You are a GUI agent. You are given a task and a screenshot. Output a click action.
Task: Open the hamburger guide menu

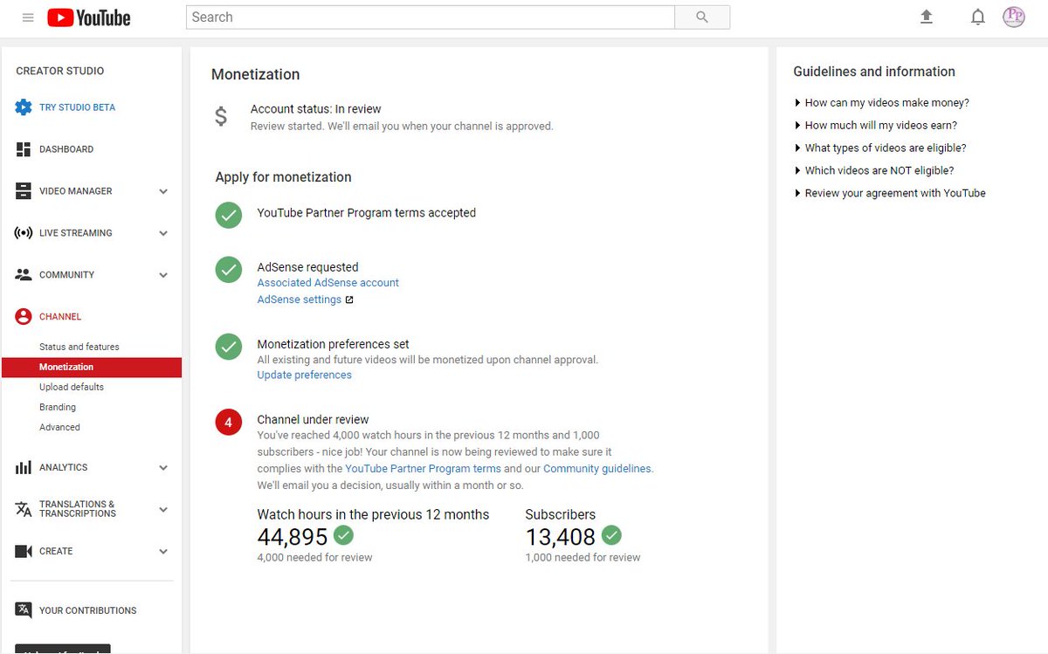pos(28,17)
